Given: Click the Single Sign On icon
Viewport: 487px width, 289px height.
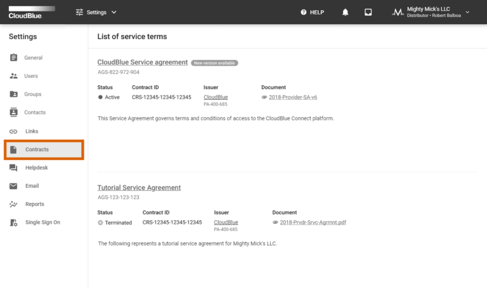Looking at the screenshot, I should [13, 223].
